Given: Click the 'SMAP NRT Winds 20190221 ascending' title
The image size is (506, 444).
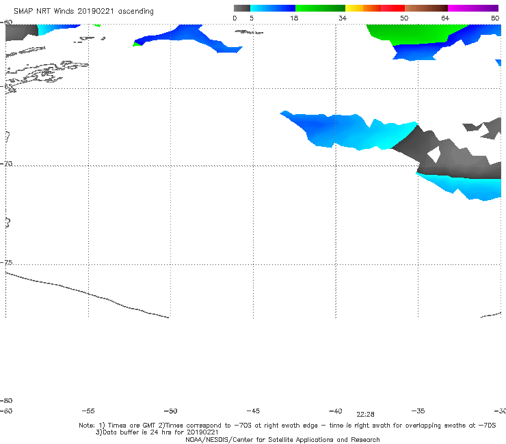Looking at the screenshot, I should click(x=83, y=12).
